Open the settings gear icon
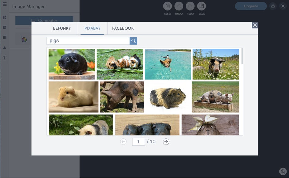The width and height of the screenshot is (289, 178). point(273,6)
